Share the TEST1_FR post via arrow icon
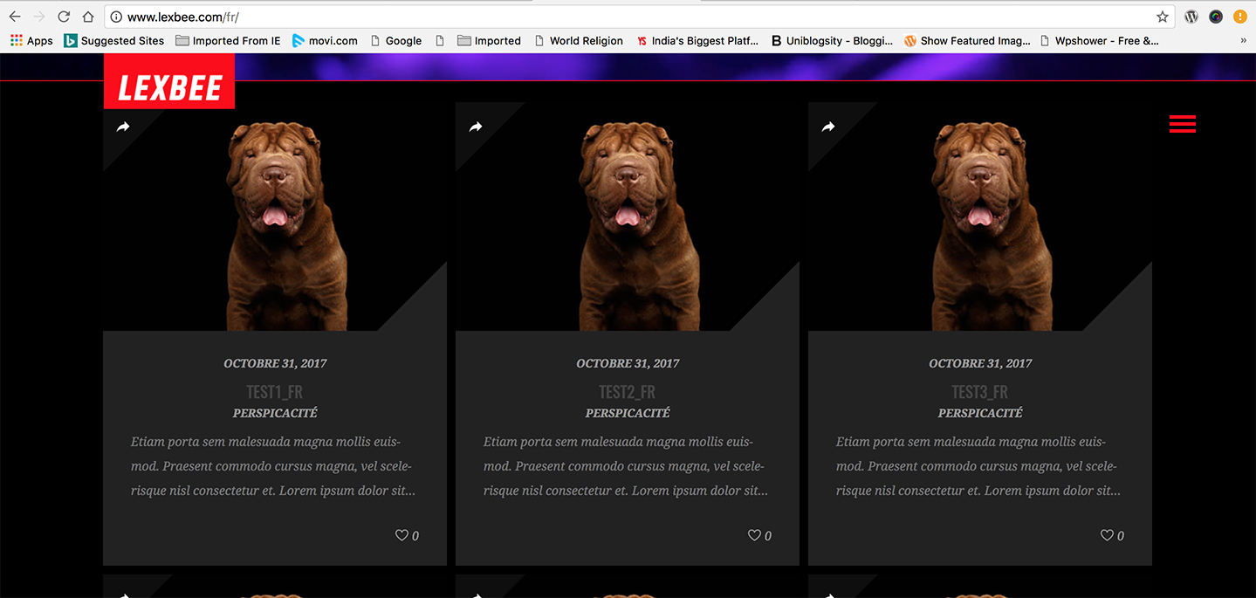This screenshot has width=1256, height=598. (123, 127)
